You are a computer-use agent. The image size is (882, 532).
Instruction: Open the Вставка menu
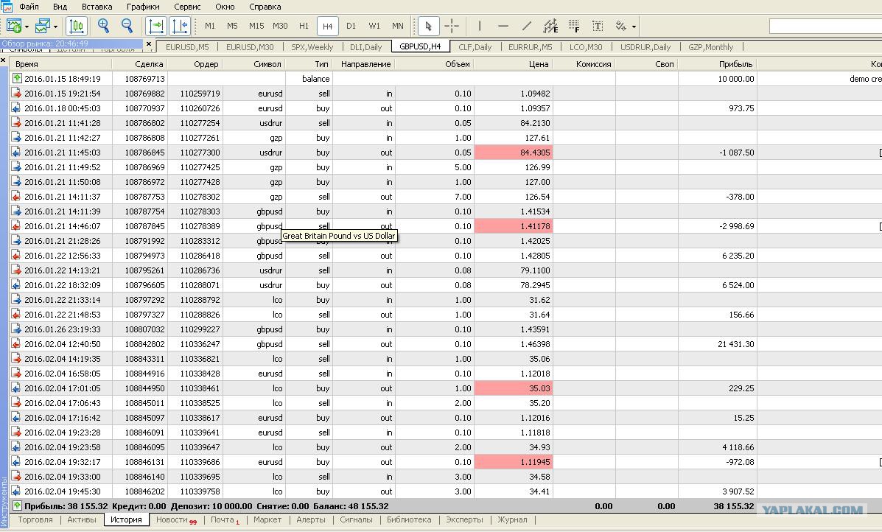pos(97,7)
